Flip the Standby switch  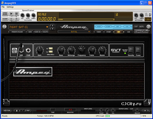click(x=131, y=50)
